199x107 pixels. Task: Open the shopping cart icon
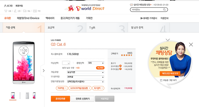[6, 11]
